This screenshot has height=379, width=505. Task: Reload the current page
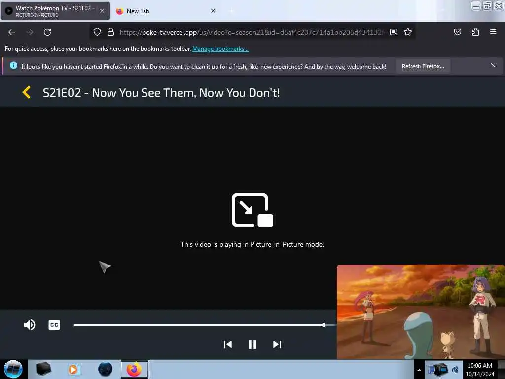click(47, 32)
